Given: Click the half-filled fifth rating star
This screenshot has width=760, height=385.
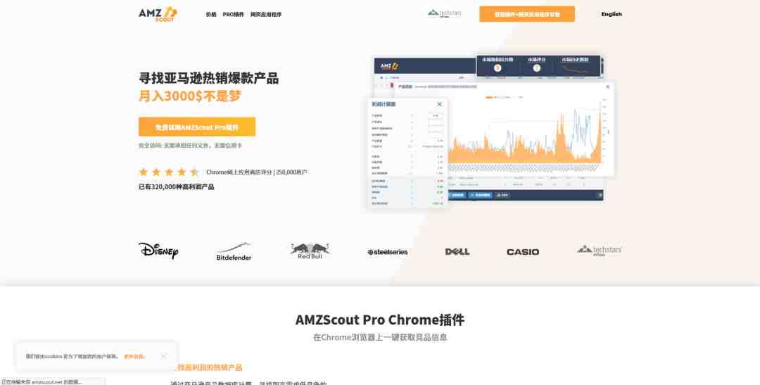Looking at the screenshot, I should tap(194, 172).
